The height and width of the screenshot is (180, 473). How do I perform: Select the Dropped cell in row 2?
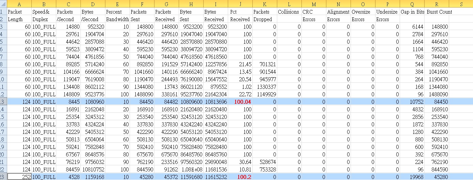tap(265, 19)
